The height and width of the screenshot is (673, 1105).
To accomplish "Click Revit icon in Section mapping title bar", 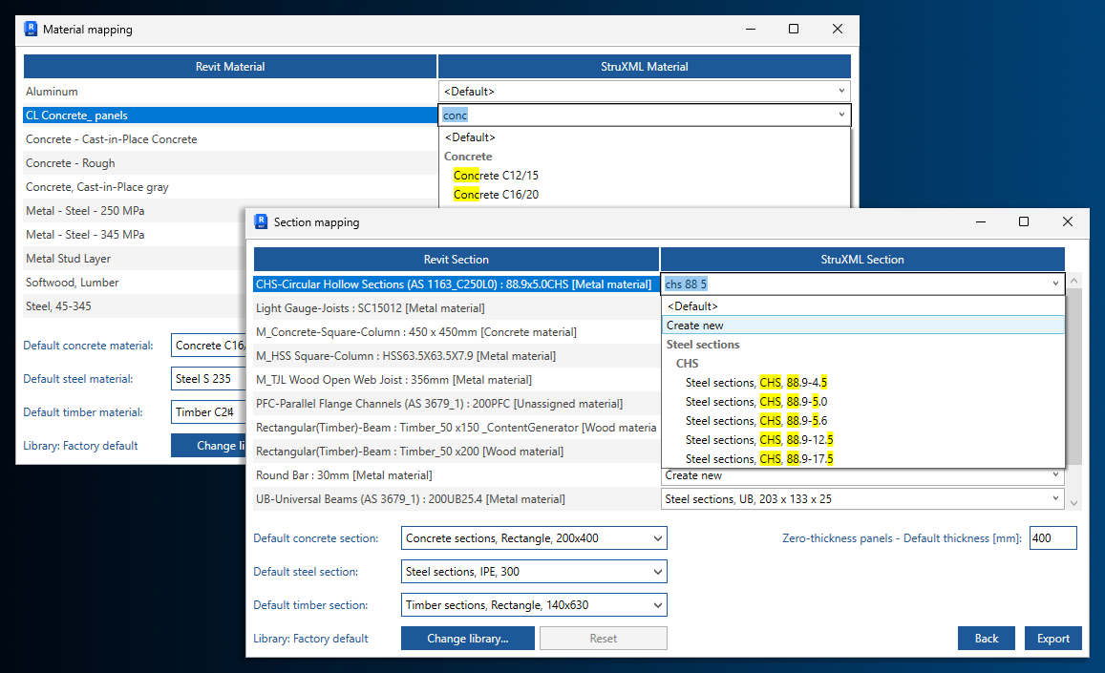I will (262, 222).
